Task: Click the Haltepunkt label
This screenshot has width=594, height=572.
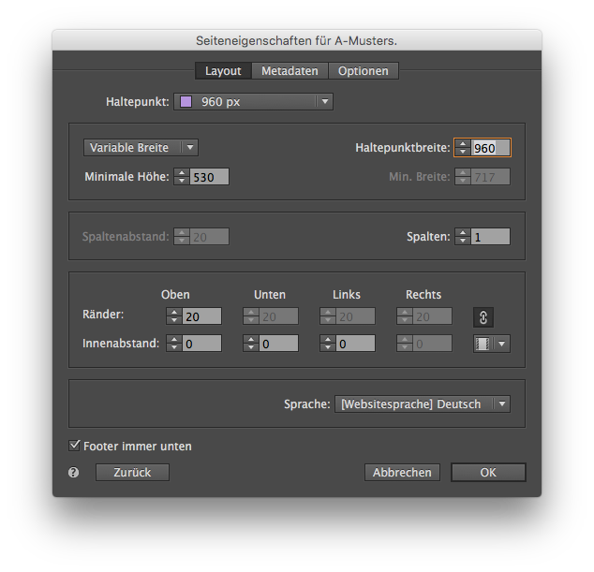Action: pos(137,102)
